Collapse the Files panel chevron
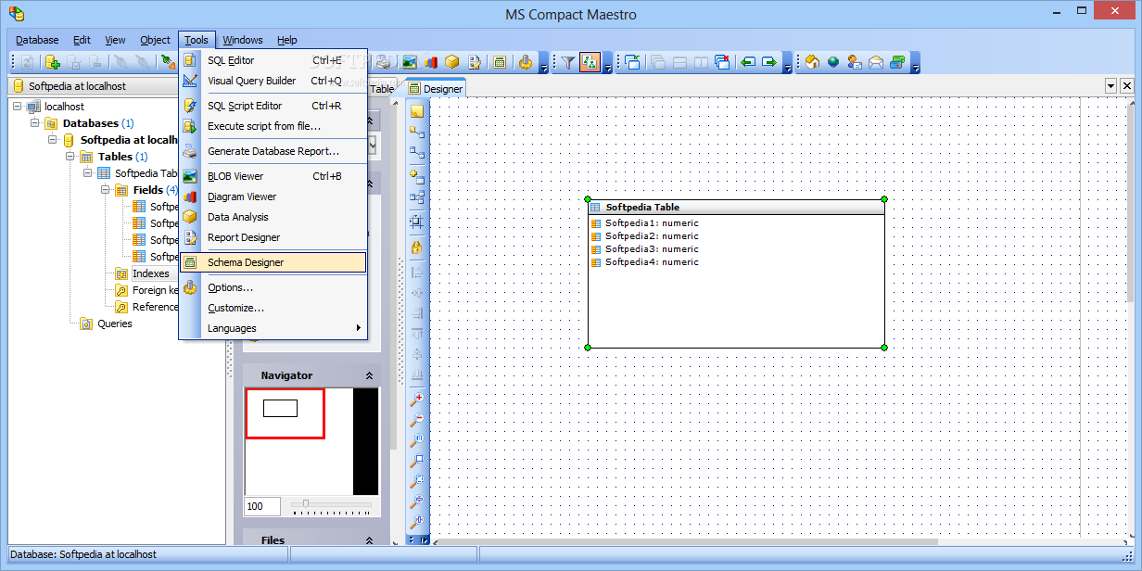The image size is (1142, 571). (x=369, y=540)
